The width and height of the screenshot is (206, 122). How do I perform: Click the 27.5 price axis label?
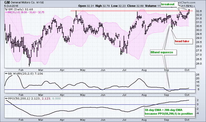(199, 51)
